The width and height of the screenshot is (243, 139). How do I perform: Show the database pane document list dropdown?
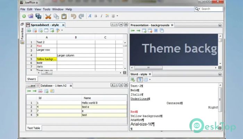121,85
